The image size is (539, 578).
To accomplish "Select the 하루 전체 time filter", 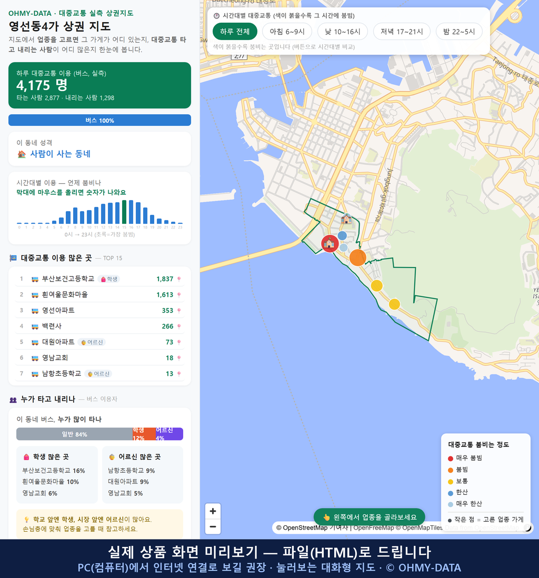I will point(235,32).
